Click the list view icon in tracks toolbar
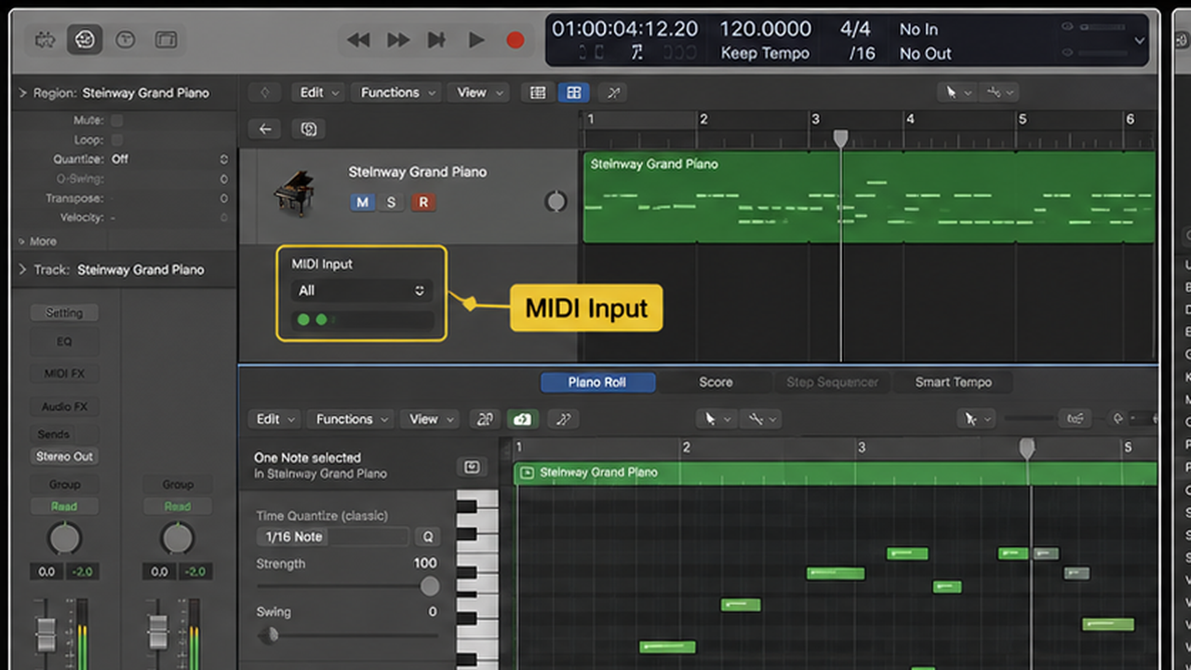This screenshot has width=1191, height=670. click(x=538, y=92)
